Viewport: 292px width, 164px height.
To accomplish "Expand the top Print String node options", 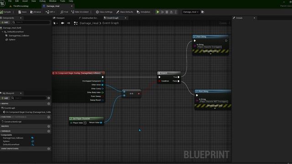I will [211, 54].
